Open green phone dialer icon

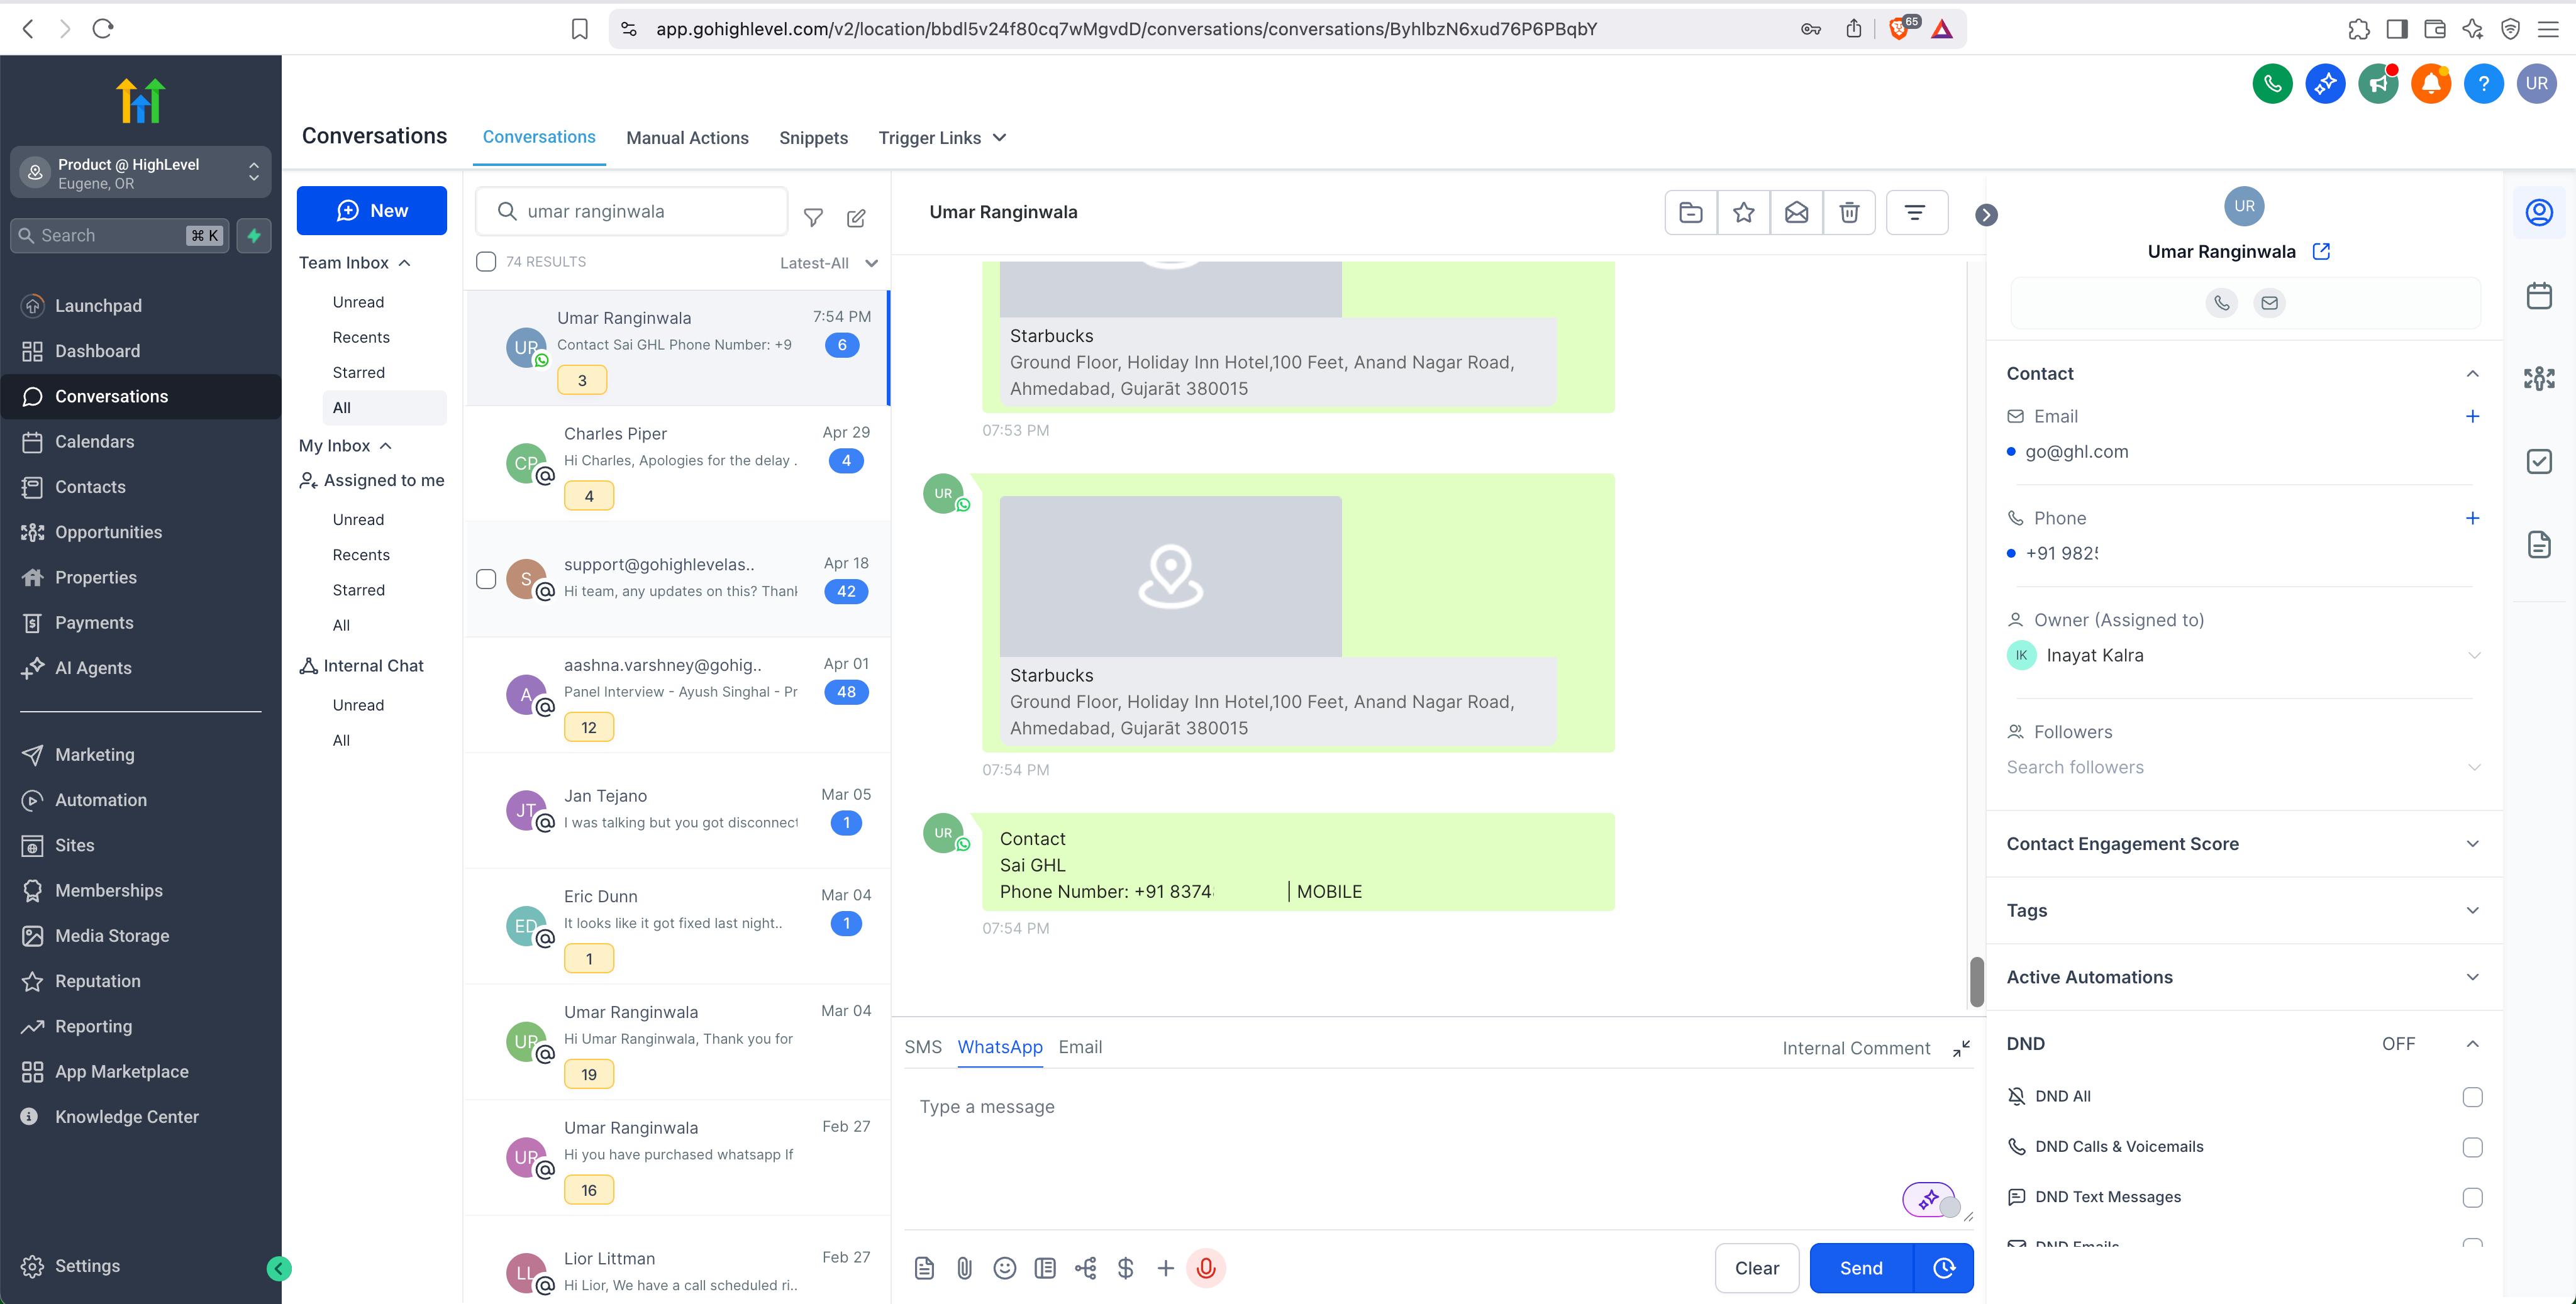click(x=2272, y=84)
